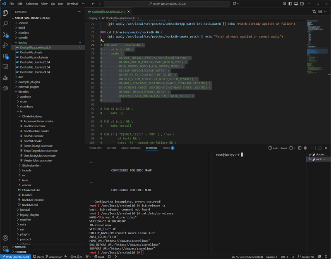Expand the GitVersionGen folder
The width and height of the screenshot is (331, 259).
coord(31,165)
